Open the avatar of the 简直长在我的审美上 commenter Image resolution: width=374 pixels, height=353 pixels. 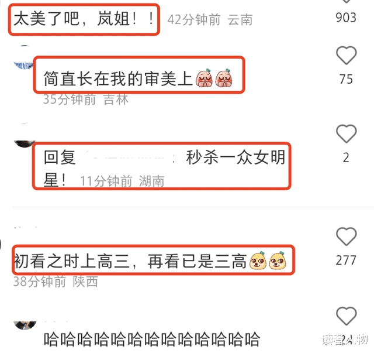tap(24, 57)
